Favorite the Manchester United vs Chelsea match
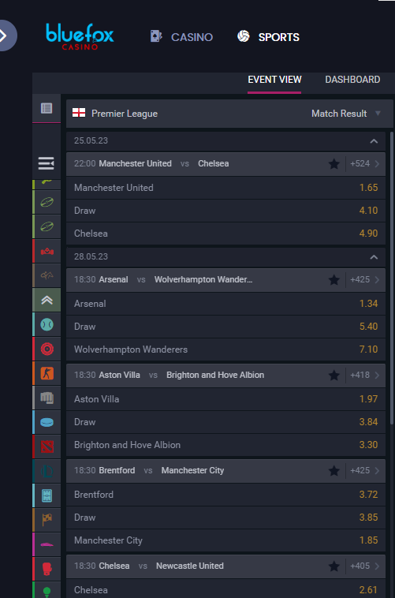395x598 pixels. (x=334, y=164)
